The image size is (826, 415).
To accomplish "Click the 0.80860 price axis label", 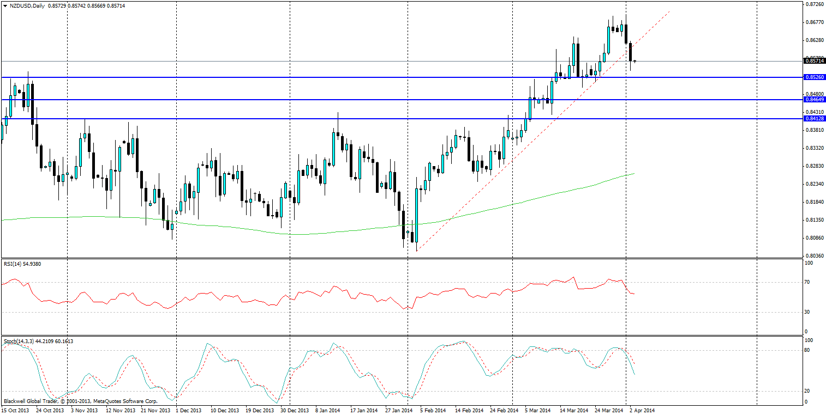I will pos(814,238).
